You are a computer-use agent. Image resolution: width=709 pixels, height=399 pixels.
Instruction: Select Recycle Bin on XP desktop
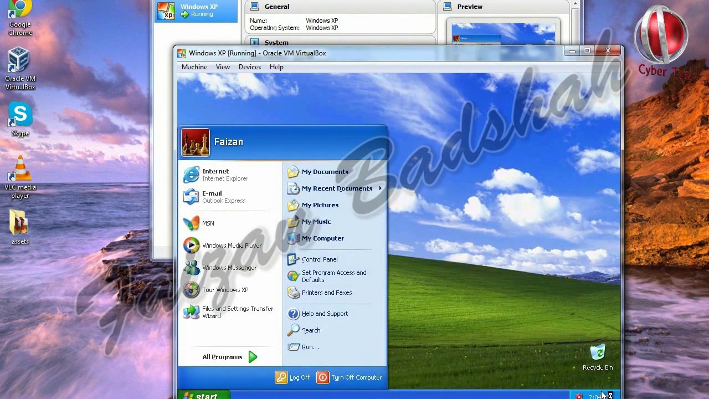[598, 357]
